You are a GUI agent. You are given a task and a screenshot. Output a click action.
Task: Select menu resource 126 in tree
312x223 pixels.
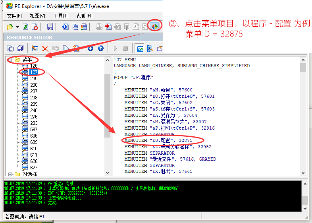click(x=34, y=66)
